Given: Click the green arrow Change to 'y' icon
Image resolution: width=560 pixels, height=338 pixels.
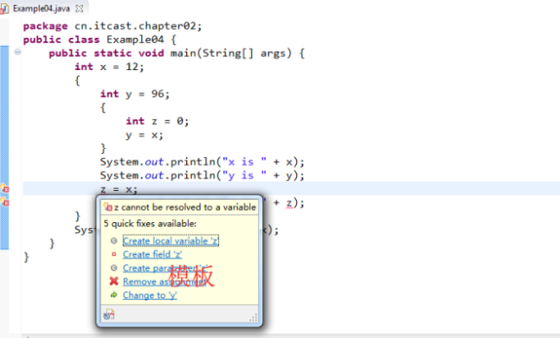Looking at the screenshot, I should point(114,295).
